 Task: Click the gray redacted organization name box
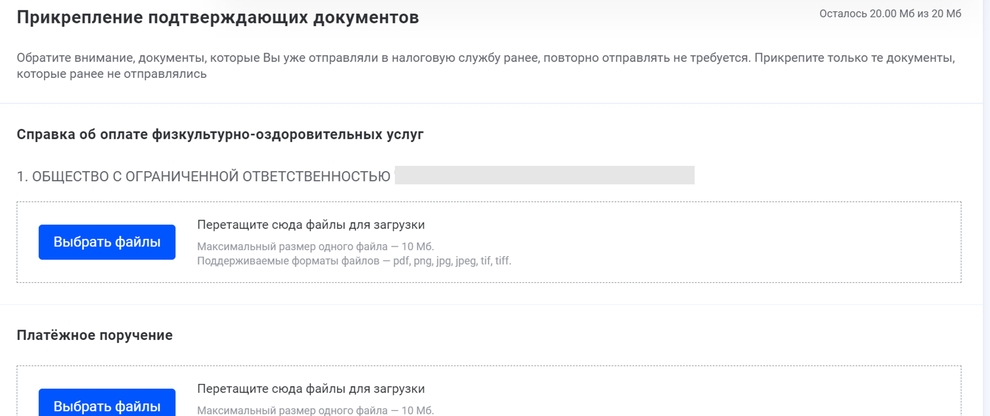click(544, 175)
